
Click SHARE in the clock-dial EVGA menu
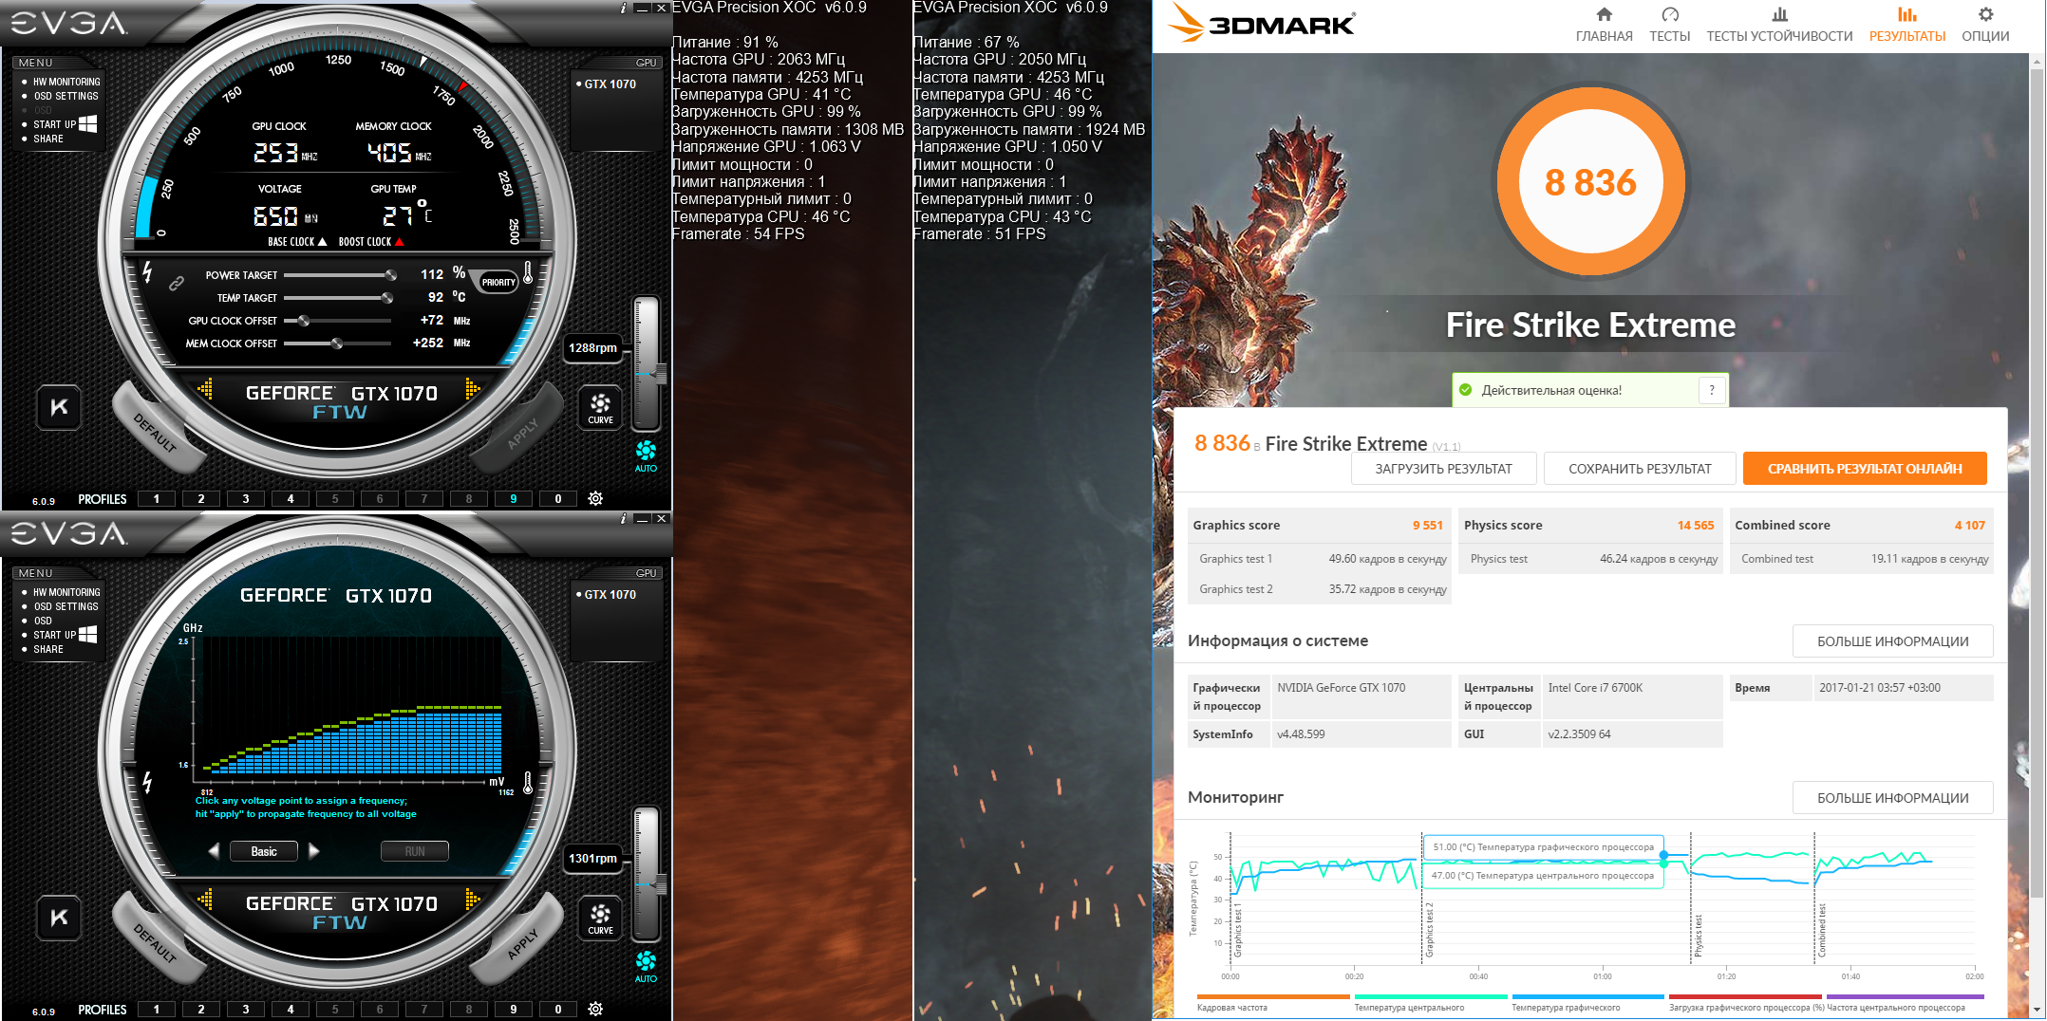[x=48, y=139]
